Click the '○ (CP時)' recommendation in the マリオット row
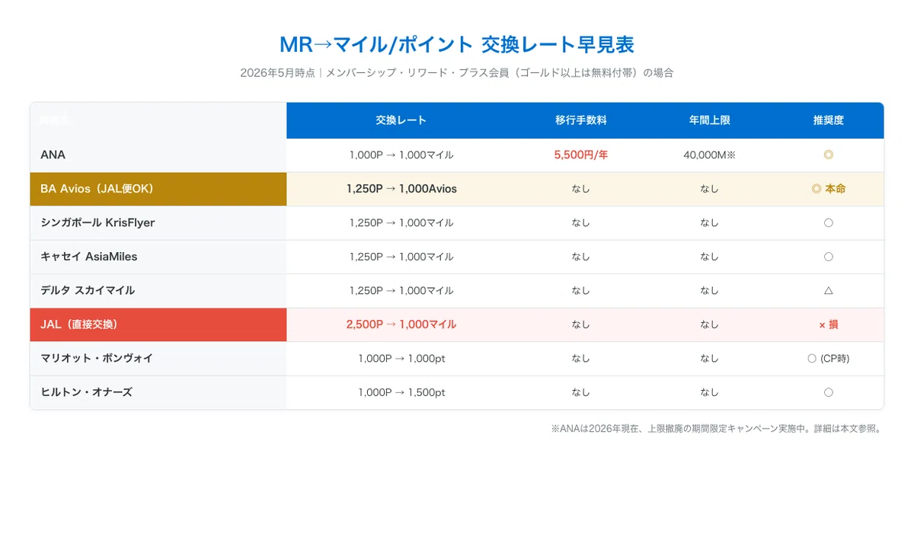 (x=829, y=358)
